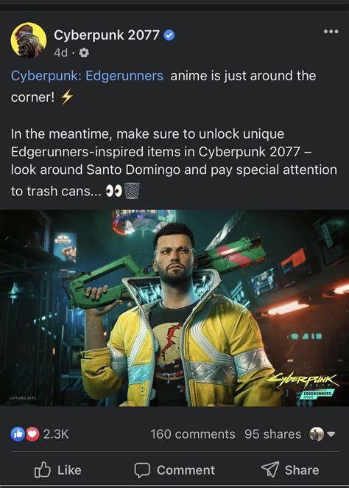349x488 pixels.
Task: Open the Edgerunners promotional image
Action: pos(174,308)
